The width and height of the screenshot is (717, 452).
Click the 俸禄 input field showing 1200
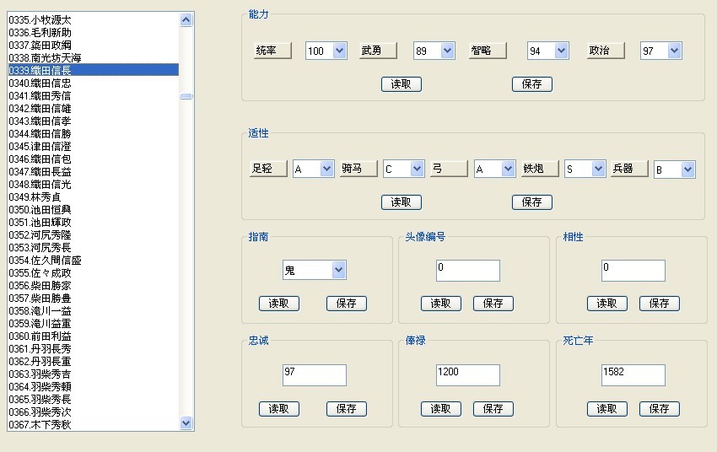[467, 375]
